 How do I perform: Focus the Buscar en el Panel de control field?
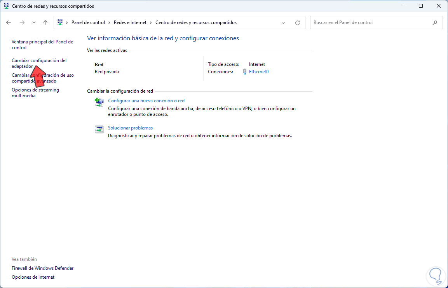pos(376,22)
